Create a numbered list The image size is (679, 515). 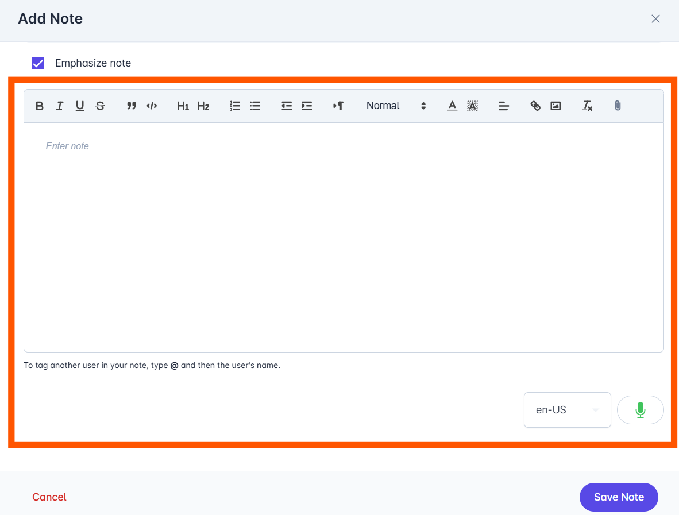coord(235,106)
